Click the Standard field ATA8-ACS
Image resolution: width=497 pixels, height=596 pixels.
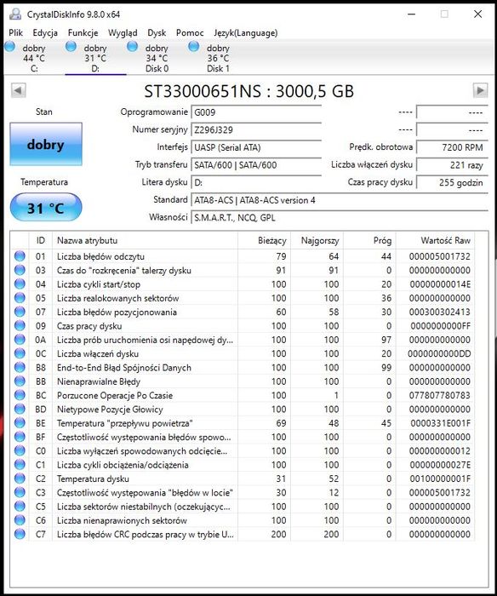click(340, 200)
